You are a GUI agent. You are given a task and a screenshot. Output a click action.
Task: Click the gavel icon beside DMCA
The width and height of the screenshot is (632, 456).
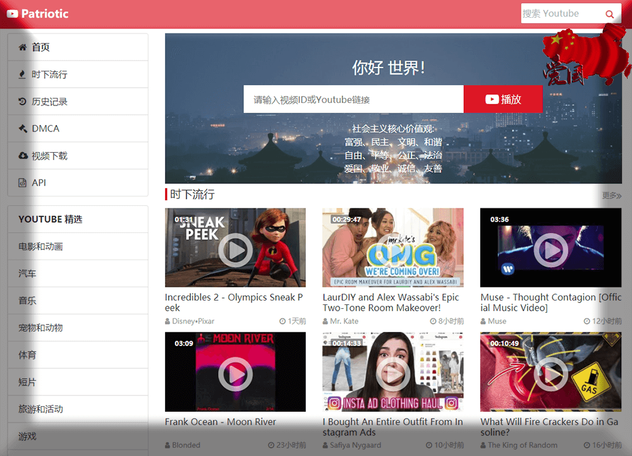(x=23, y=129)
